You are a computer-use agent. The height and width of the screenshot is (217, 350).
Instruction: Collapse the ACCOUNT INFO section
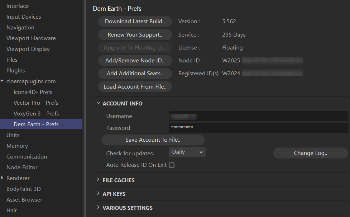point(98,103)
